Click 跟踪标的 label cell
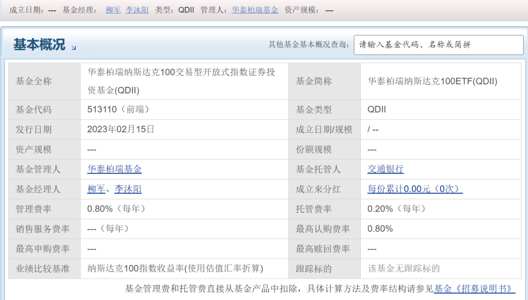 [325, 268]
